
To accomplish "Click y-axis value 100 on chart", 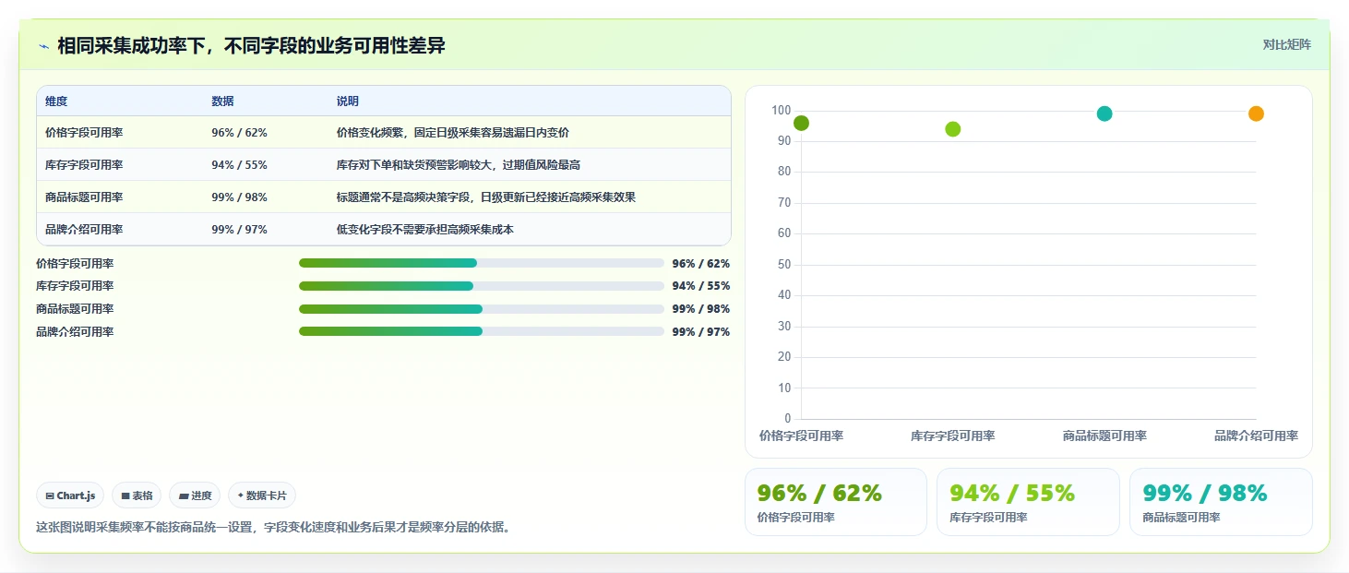I will coord(782,111).
